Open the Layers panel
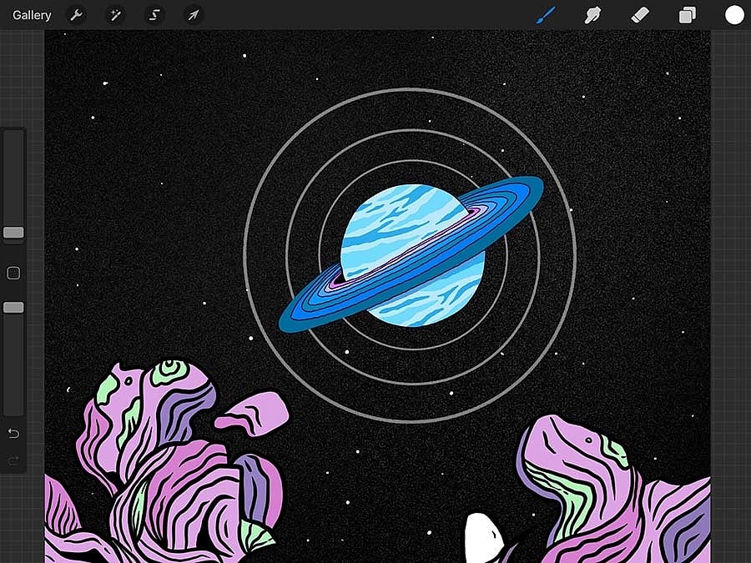The height and width of the screenshot is (563, 751). point(686,14)
